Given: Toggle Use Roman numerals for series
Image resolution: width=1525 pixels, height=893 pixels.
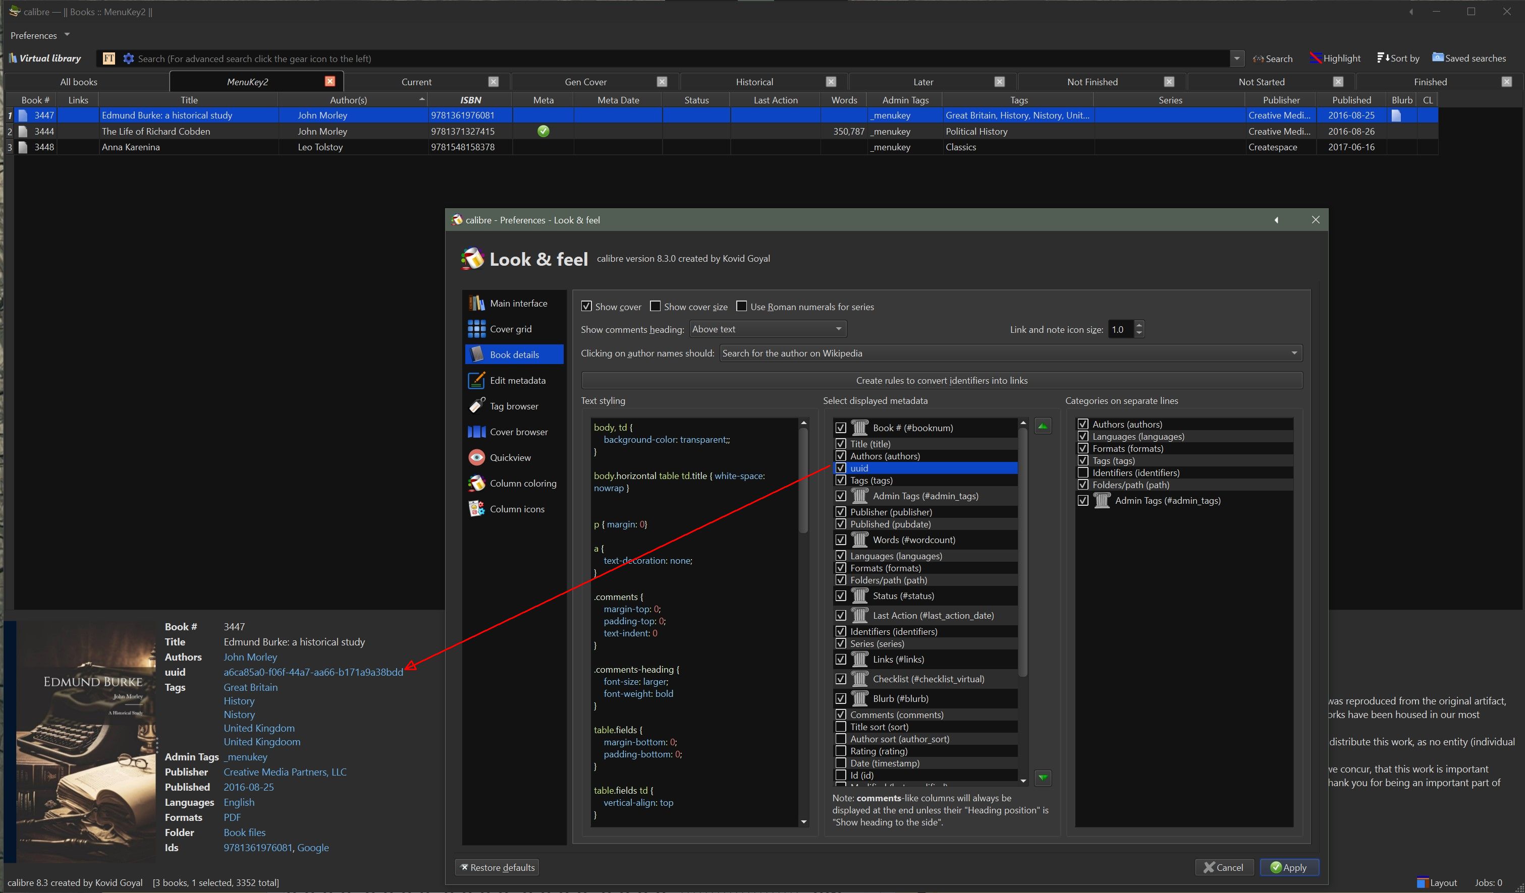Looking at the screenshot, I should tap(741, 307).
